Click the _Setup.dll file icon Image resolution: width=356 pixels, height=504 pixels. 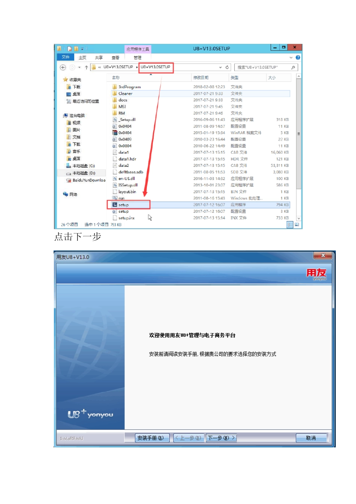[x=115, y=120]
